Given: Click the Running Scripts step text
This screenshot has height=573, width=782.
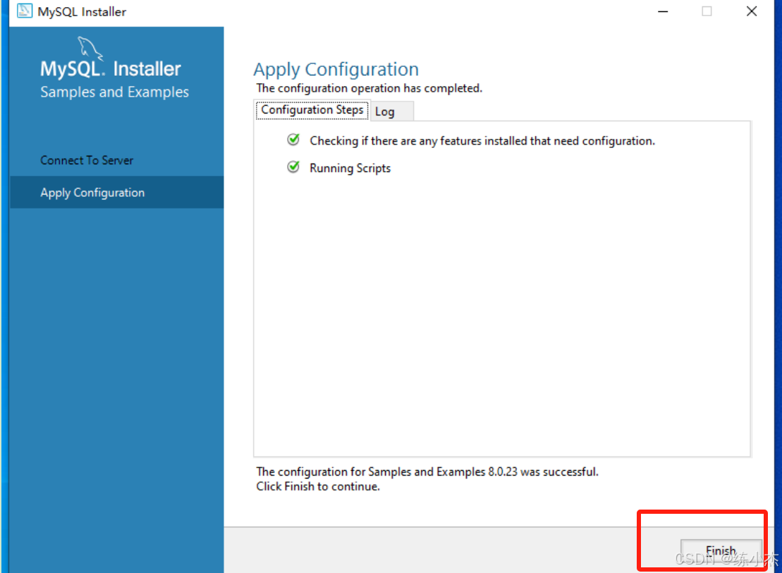Looking at the screenshot, I should pyautogui.click(x=350, y=168).
